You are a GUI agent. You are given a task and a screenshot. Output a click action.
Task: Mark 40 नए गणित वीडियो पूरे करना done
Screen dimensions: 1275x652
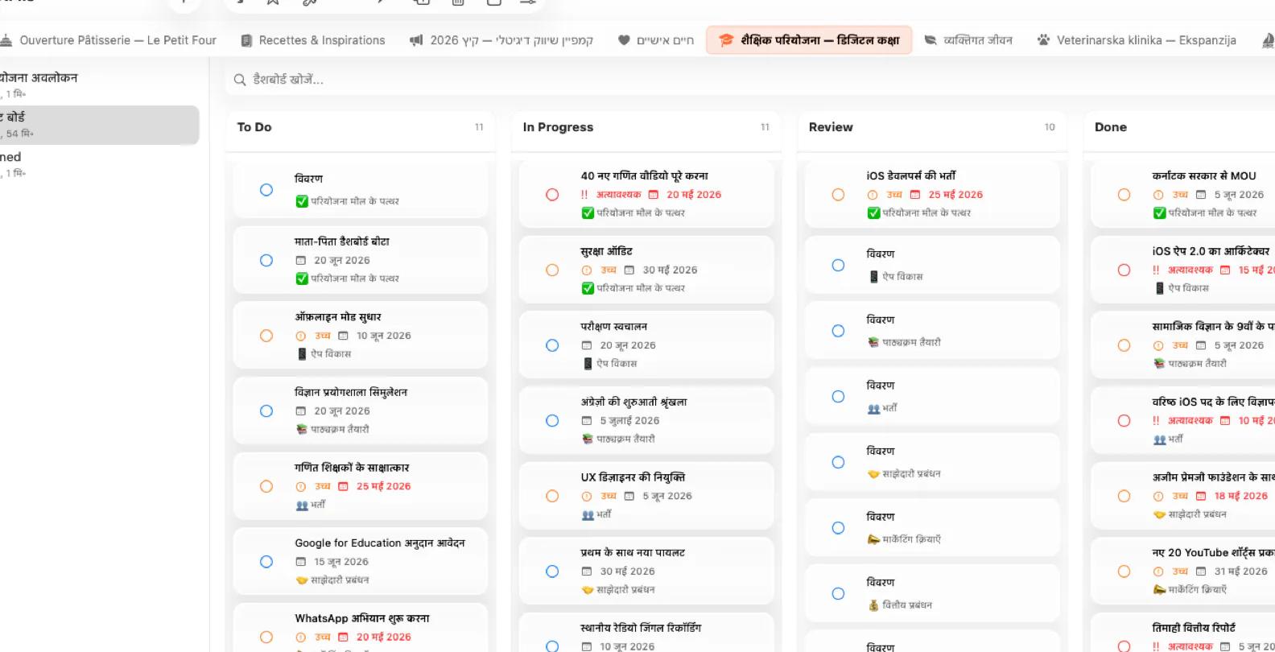[x=552, y=195]
